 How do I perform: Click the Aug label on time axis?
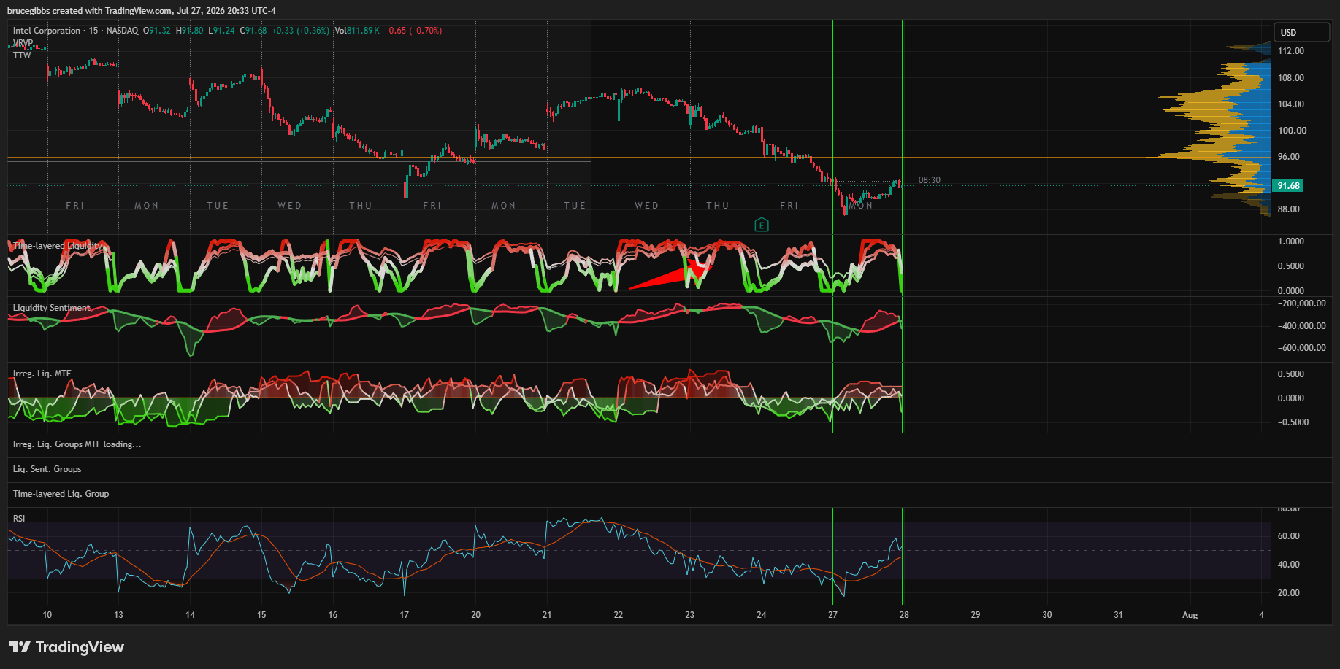tap(1190, 615)
